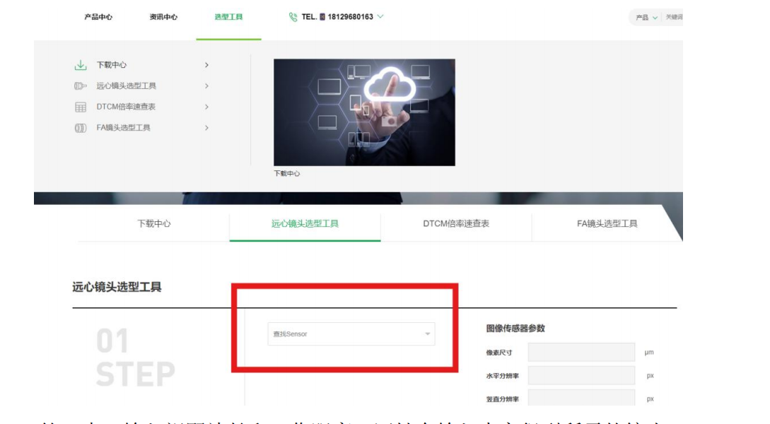770x424 pixels.
Task: Expand arrow beside DTCM倍率速查表 entry
Action: [x=206, y=107]
